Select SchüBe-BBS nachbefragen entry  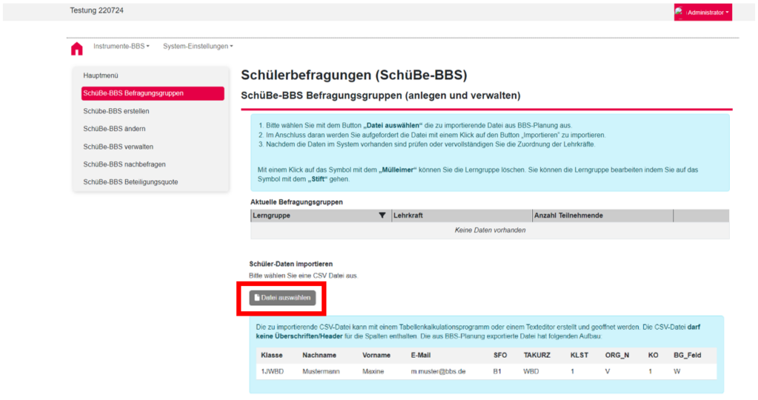pyautogui.click(x=125, y=164)
